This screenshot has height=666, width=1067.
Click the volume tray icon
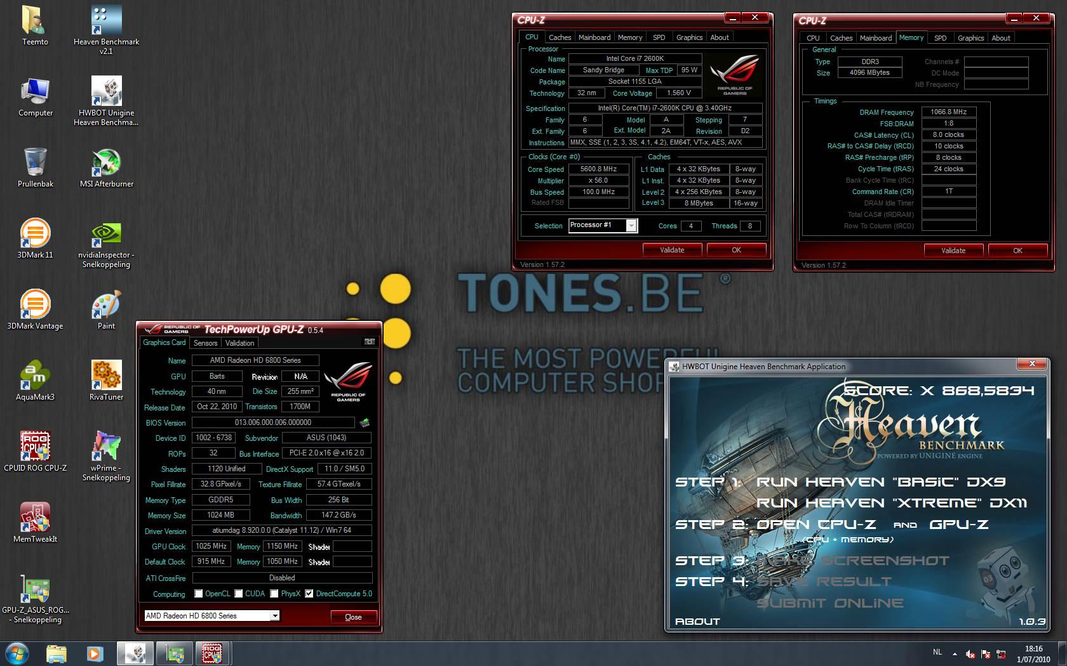coord(970,654)
